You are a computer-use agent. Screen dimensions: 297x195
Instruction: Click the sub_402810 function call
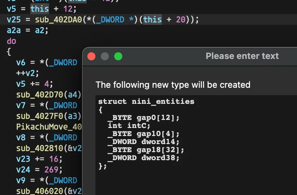click(40, 148)
